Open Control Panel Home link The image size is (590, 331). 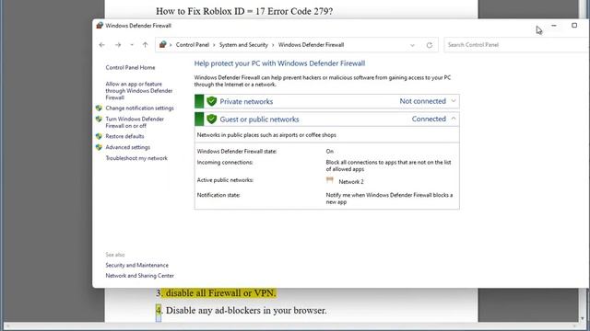[130, 67]
